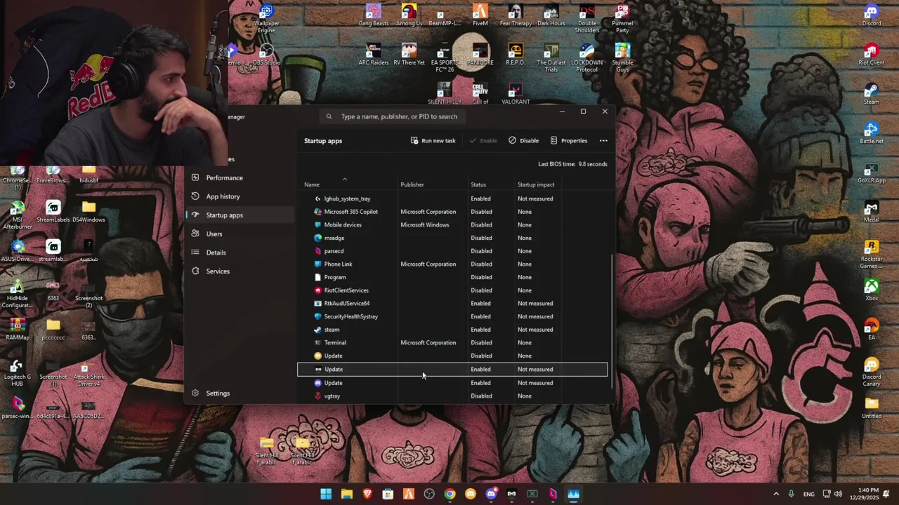Click the DS4Windows folder icon

[x=88, y=213]
